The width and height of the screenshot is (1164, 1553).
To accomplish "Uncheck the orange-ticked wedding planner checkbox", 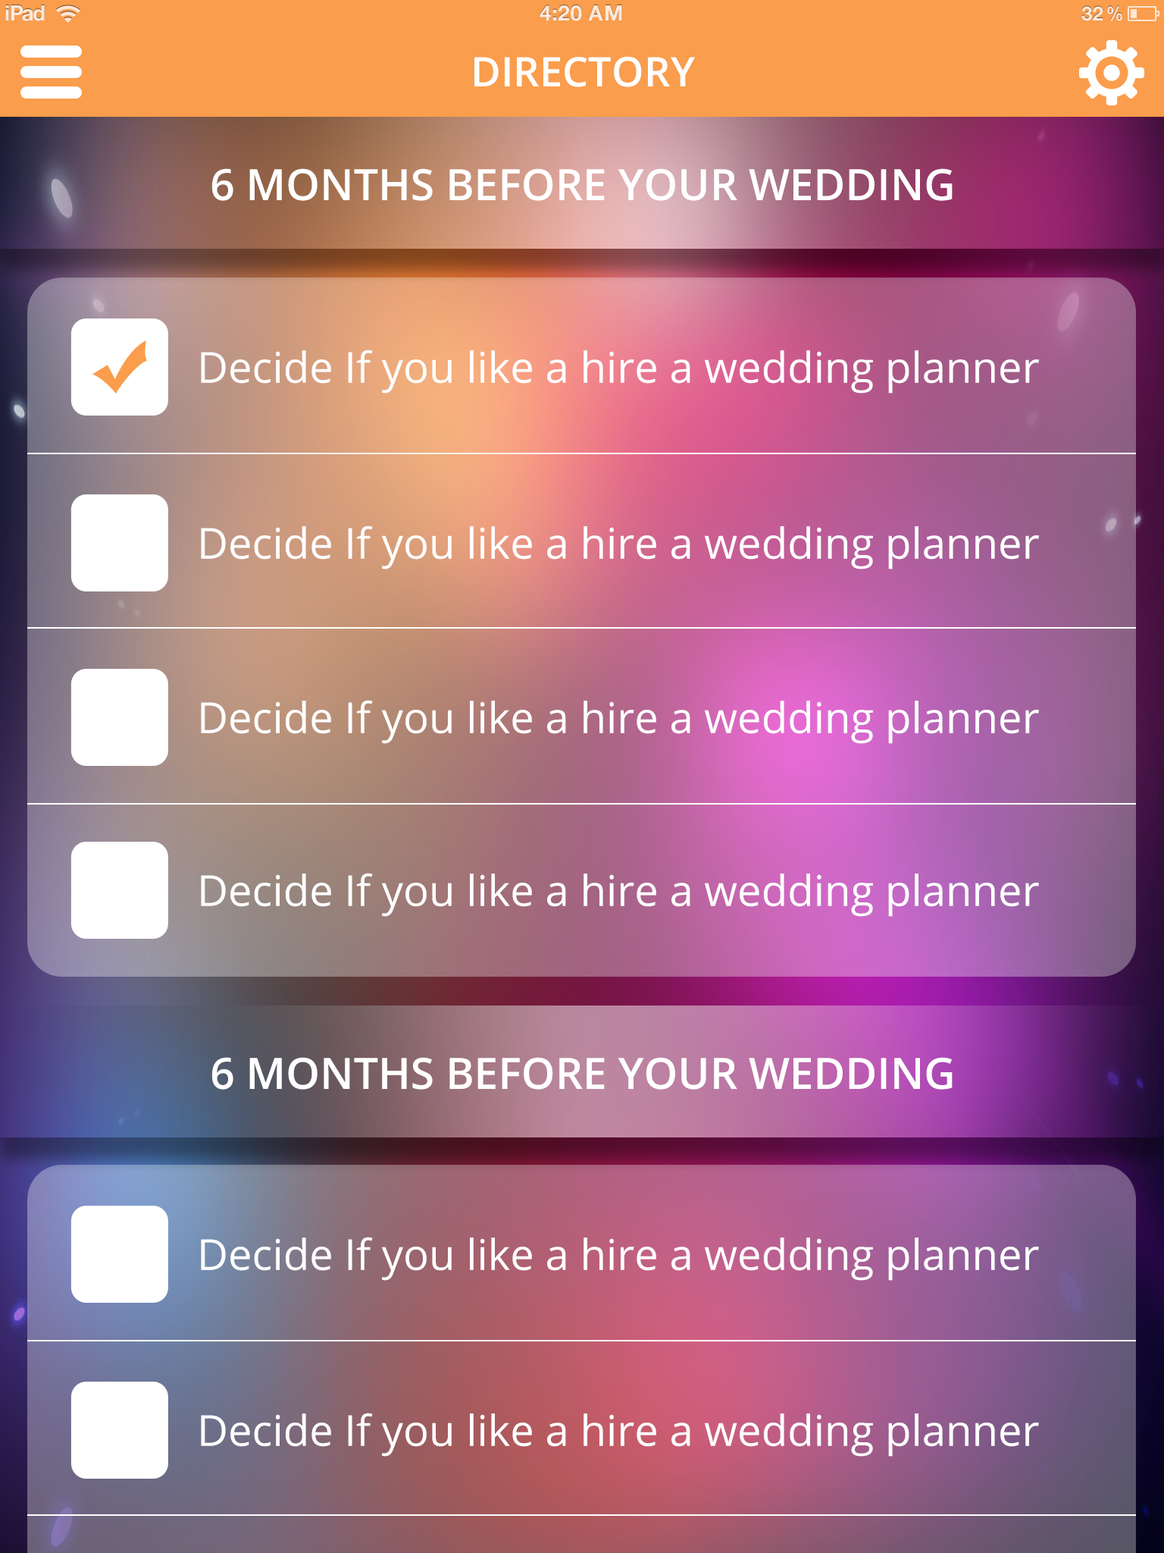I will (120, 367).
